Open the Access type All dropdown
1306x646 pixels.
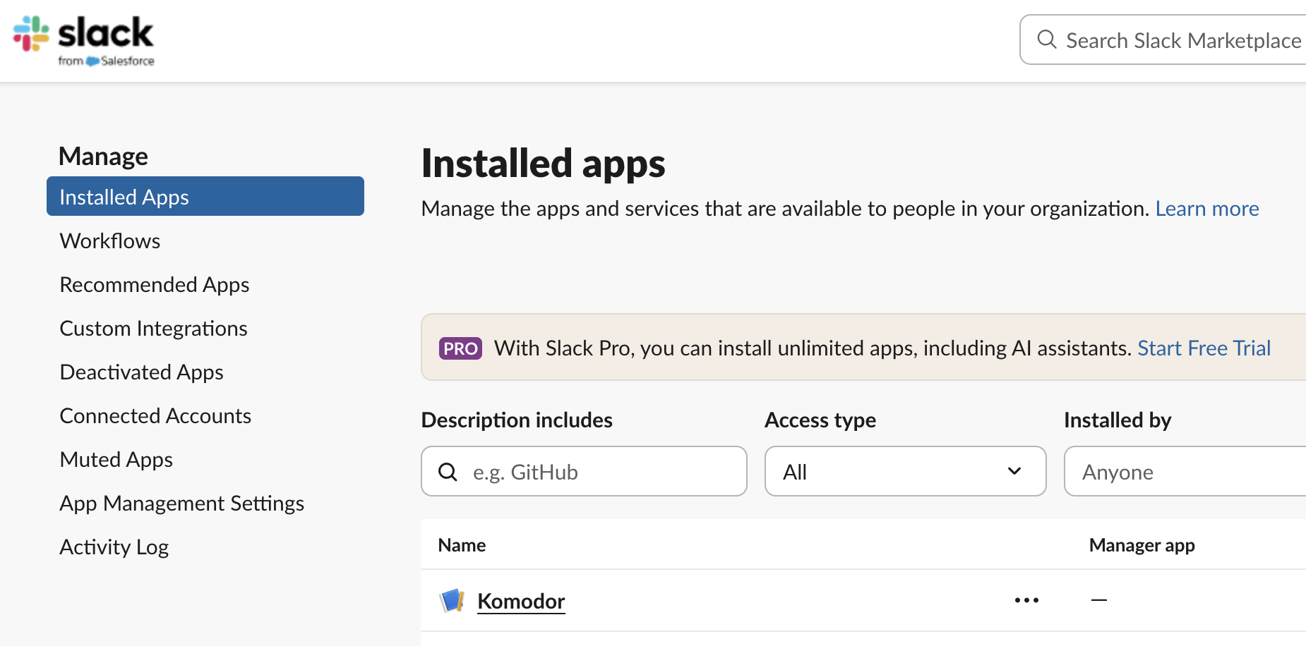pyautogui.click(x=905, y=471)
